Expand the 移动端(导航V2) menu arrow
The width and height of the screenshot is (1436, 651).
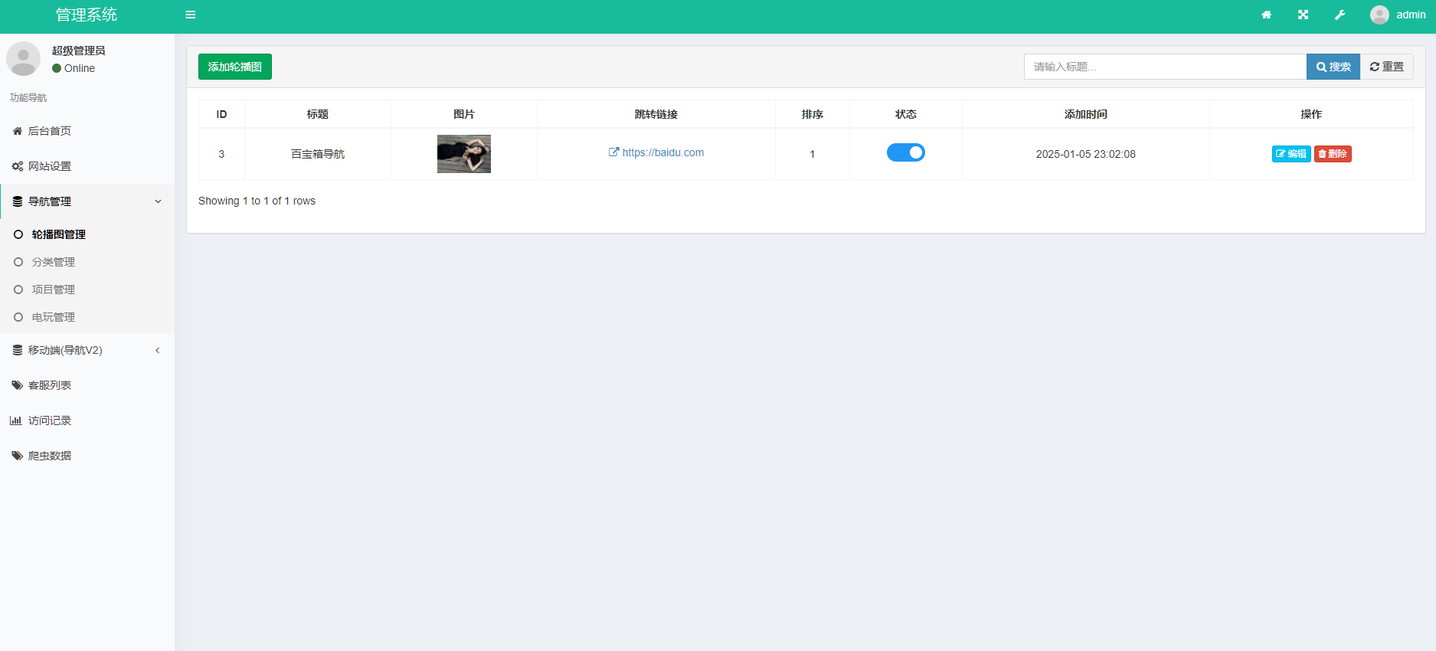[158, 350]
